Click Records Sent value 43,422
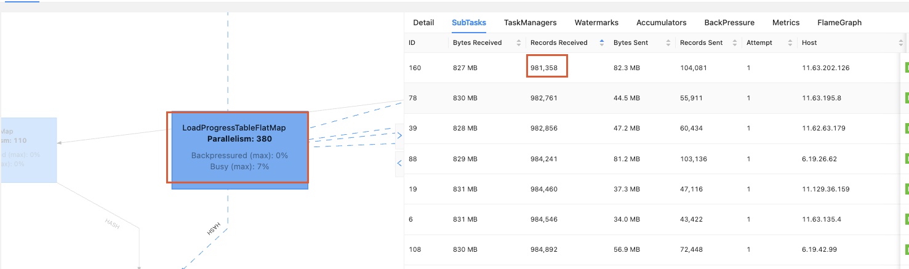 coord(691,219)
